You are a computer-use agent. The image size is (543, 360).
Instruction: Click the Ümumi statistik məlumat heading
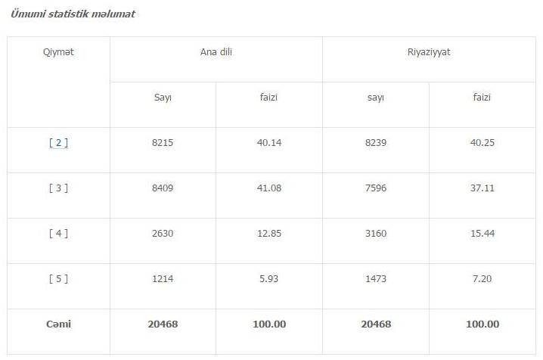(73, 14)
